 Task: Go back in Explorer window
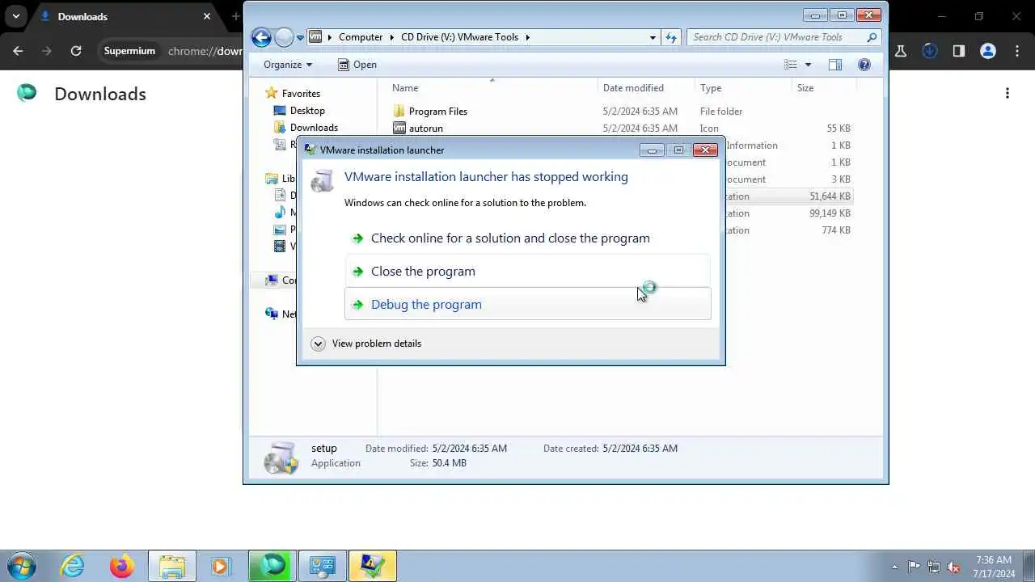[261, 37]
